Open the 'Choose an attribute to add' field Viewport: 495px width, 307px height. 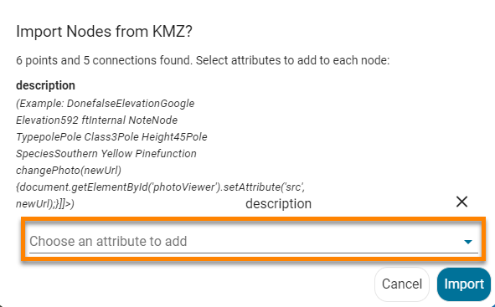[x=254, y=242]
